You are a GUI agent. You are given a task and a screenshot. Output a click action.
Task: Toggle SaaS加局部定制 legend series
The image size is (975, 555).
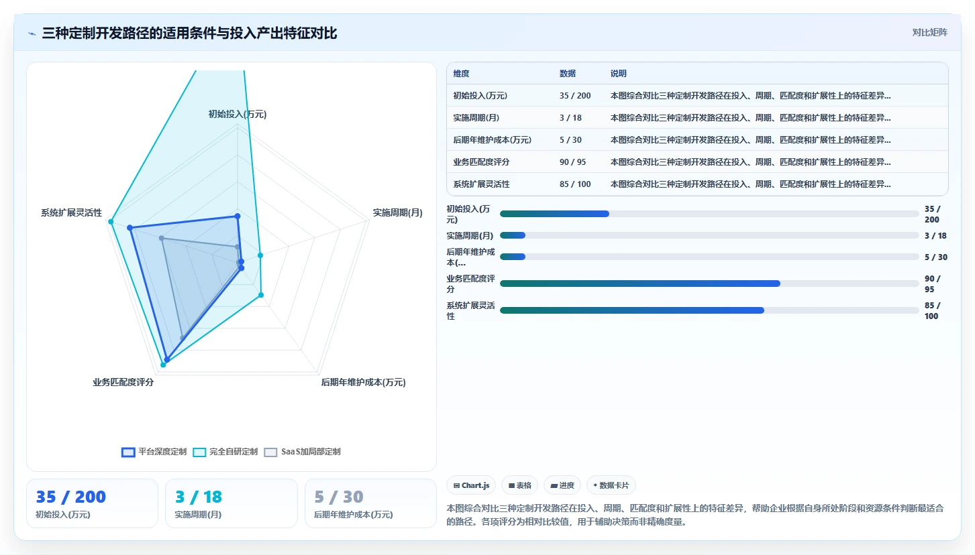click(303, 452)
